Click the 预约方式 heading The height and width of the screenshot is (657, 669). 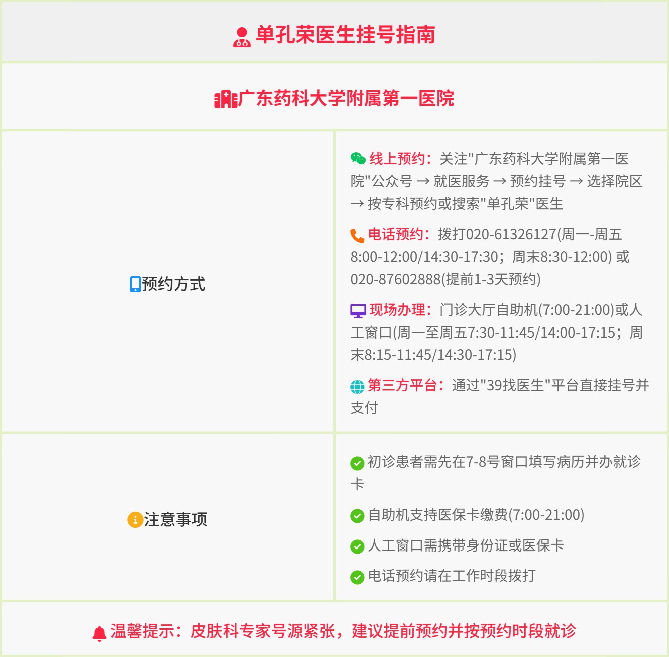[173, 284]
